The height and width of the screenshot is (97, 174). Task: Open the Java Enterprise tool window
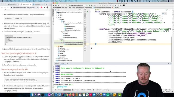97,90
